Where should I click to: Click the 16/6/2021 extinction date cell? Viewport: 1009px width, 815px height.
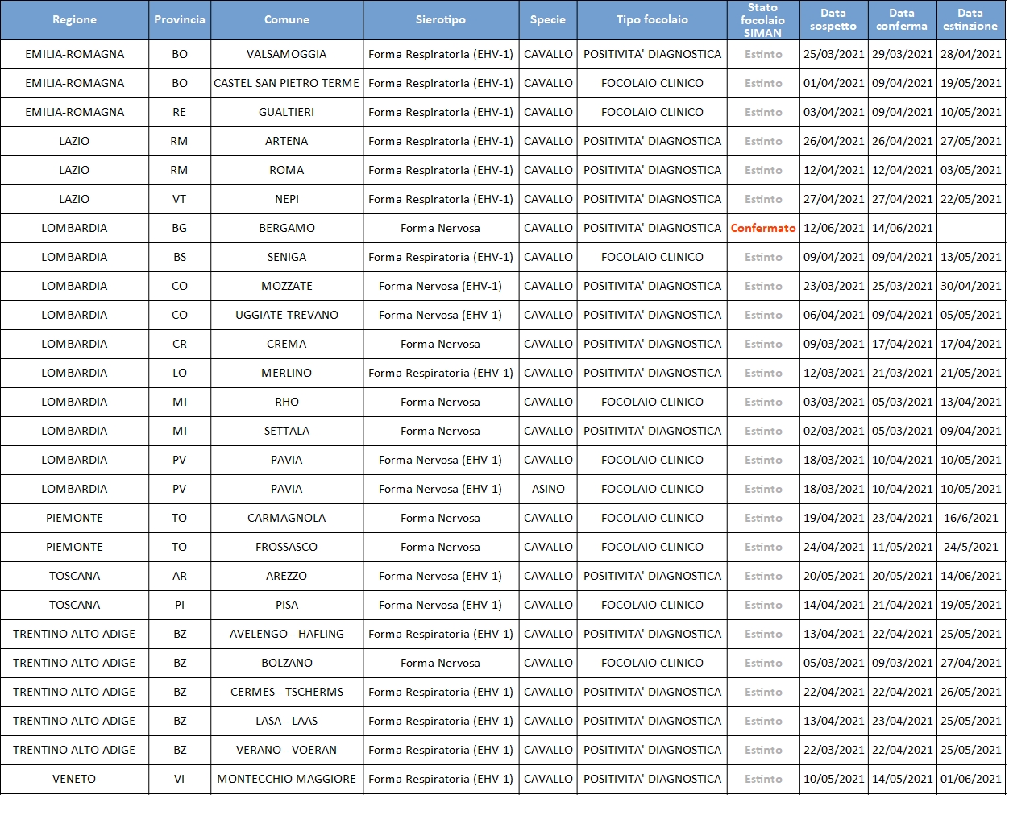(x=970, y=518)
